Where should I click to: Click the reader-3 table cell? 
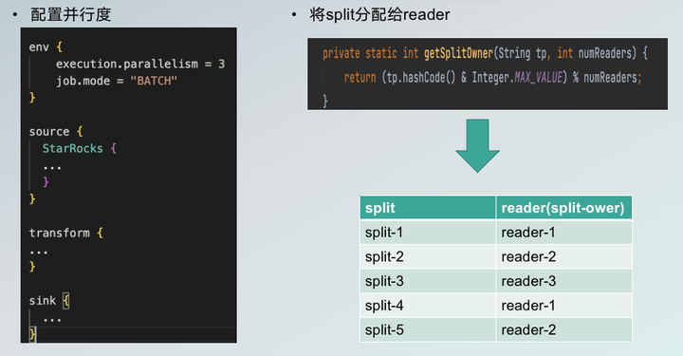[564, 281]
